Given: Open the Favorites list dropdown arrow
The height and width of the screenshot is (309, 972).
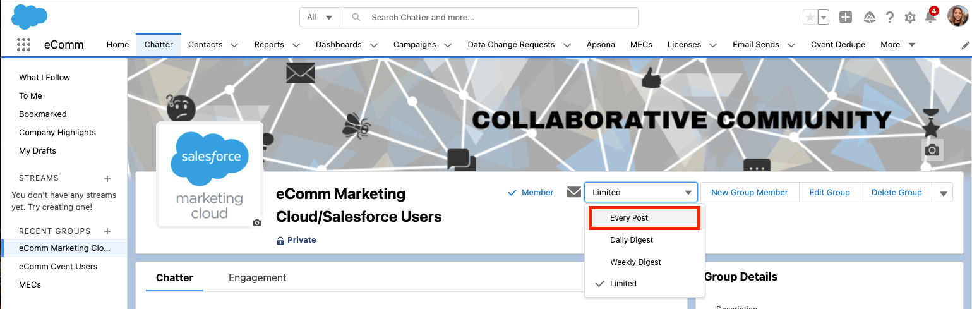Looking at the screenshot, I should tap(823, 18).
